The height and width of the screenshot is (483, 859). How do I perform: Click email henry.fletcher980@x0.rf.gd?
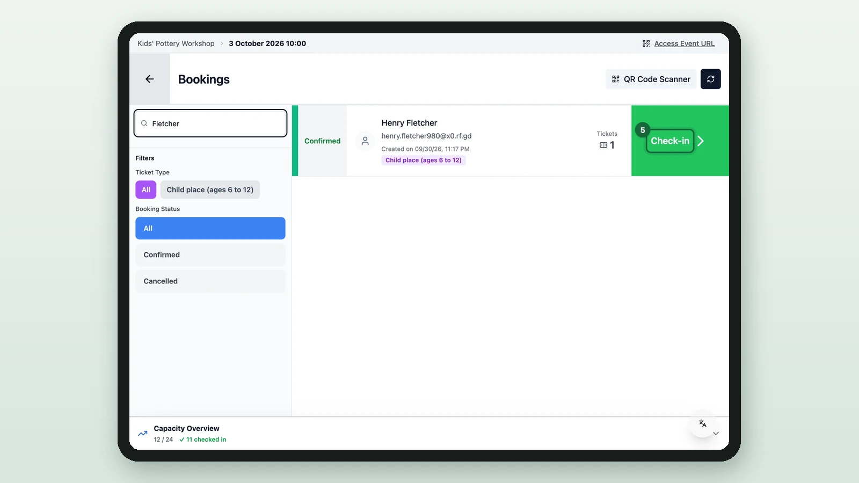pos(426,136)
